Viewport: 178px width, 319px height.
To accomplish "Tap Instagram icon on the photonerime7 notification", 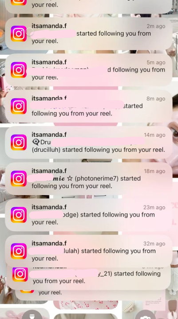I will click(19, 179).
